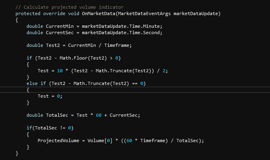Click the line "double CurrentMin = marketDataUpdate.Time.Minute;"
270x160 pixels.
click(94, 26)
